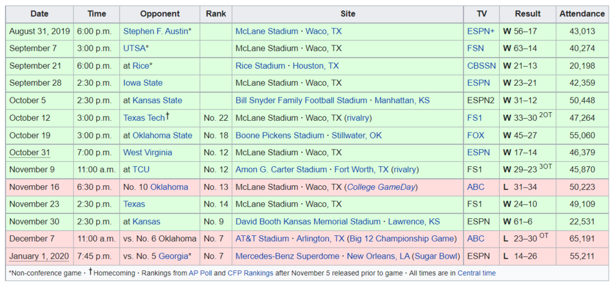Select the Attendance column header

click(581, 13)
